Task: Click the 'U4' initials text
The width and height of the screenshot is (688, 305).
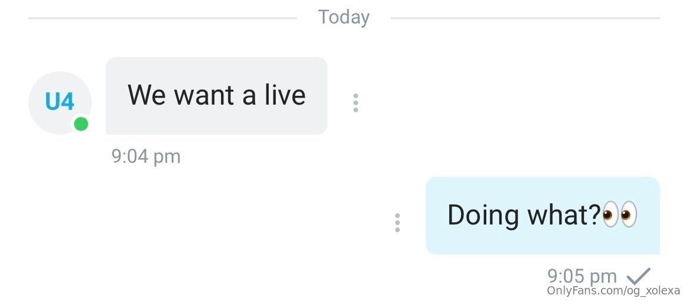Action: coord(59,102)
